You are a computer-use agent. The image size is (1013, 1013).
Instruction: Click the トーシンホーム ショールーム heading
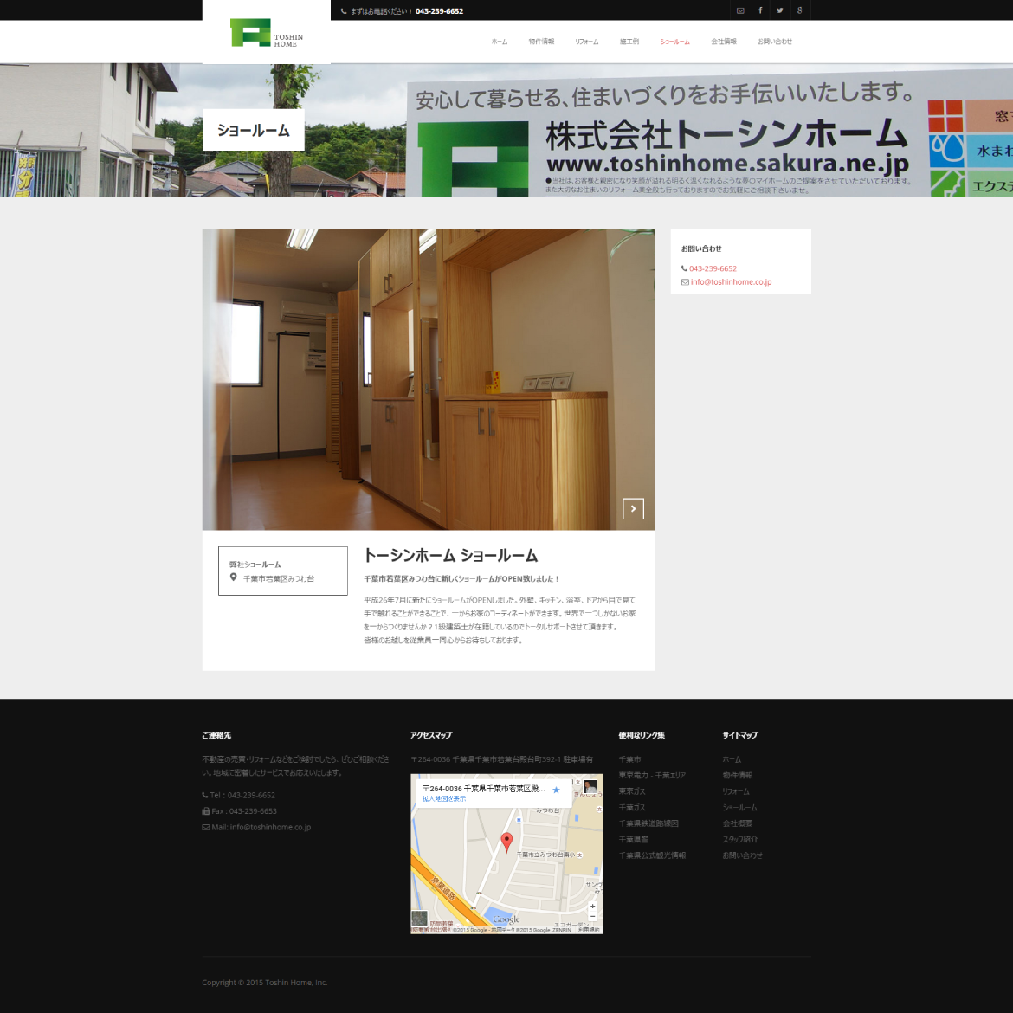click(451, 556)
